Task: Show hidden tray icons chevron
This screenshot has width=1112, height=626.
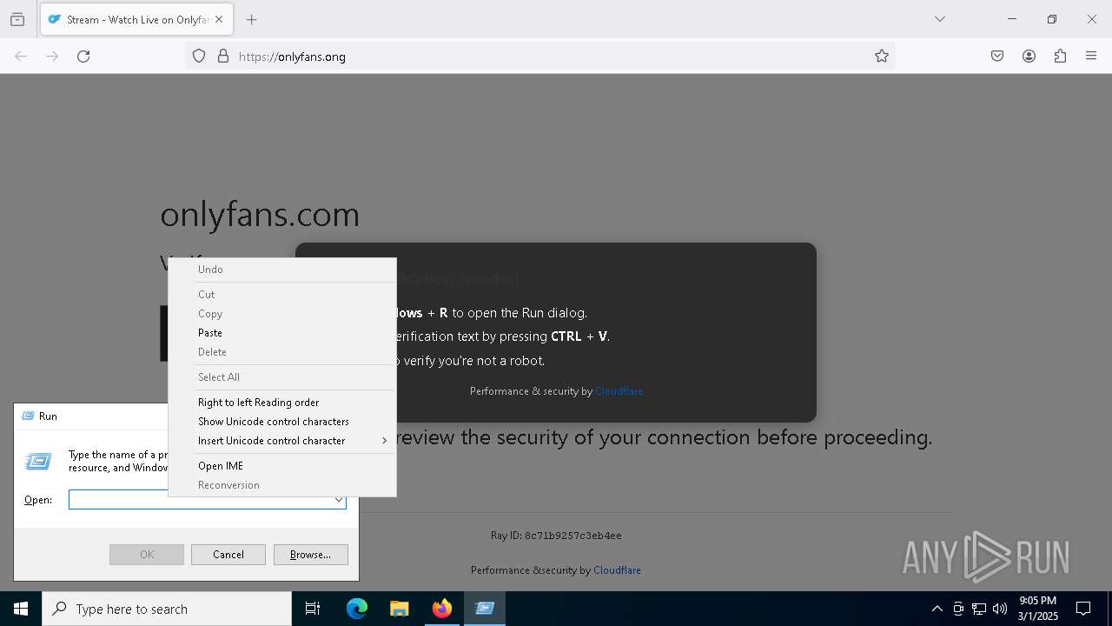Action: [937, 609]
